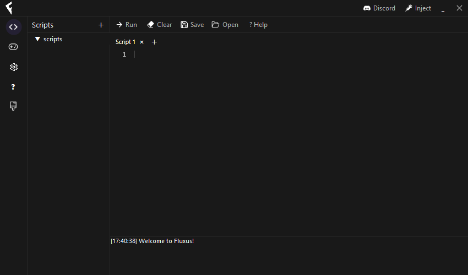This screenshot has height=275, width=468.
Task: Add a new editor tab
Action: pyautogui.click(x=154, y=42)
